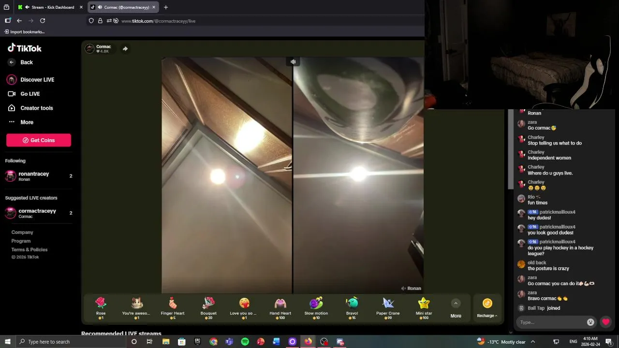
Task: Expand More gifts panel
Action: 456,308
